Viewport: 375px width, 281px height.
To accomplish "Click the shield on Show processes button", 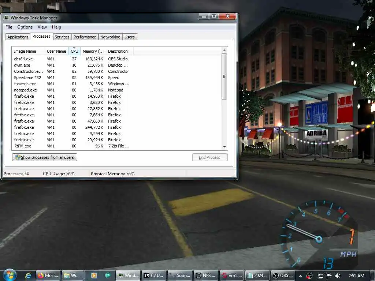I will click(18, 157).
